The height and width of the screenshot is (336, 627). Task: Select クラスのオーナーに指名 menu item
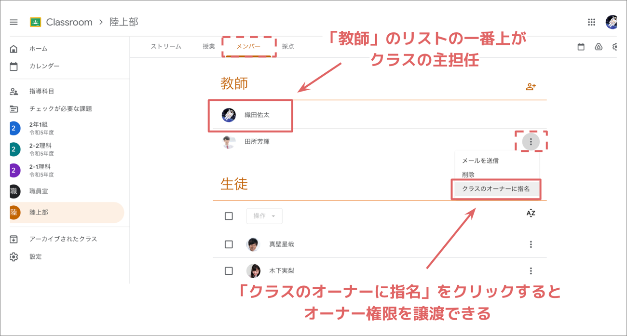point(497,189)
